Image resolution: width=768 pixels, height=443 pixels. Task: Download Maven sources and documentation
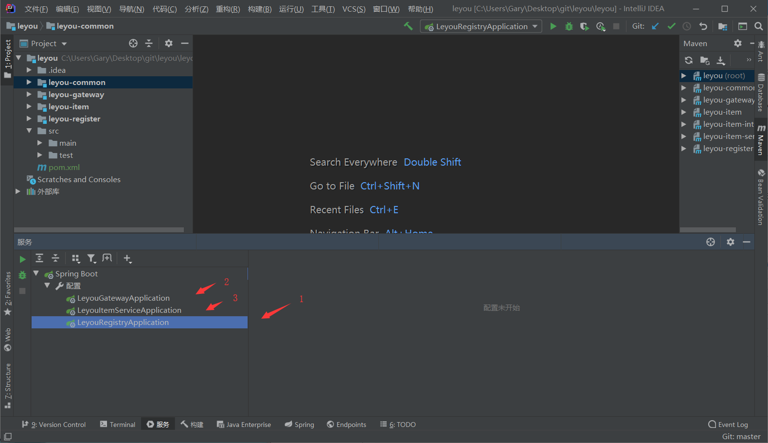click(x=721, y=60)
